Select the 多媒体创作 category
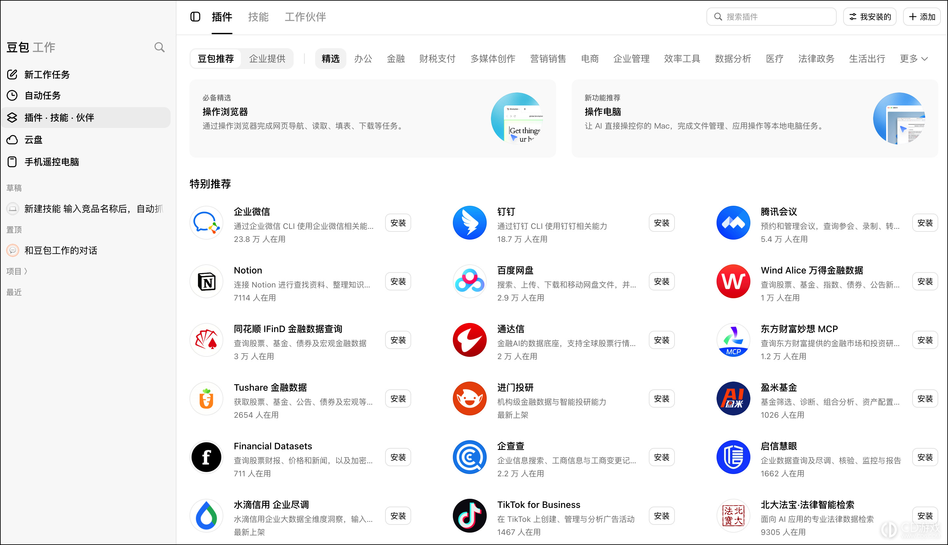Image resolution: width=948 pixels, height=545 pixels. pos(493,59)
